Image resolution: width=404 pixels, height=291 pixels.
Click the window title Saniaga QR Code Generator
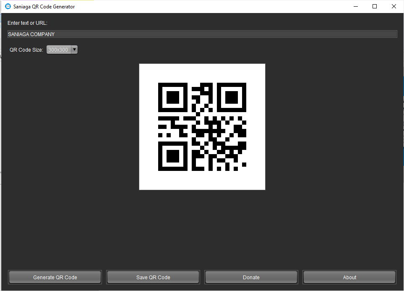(x=44, y=7)
